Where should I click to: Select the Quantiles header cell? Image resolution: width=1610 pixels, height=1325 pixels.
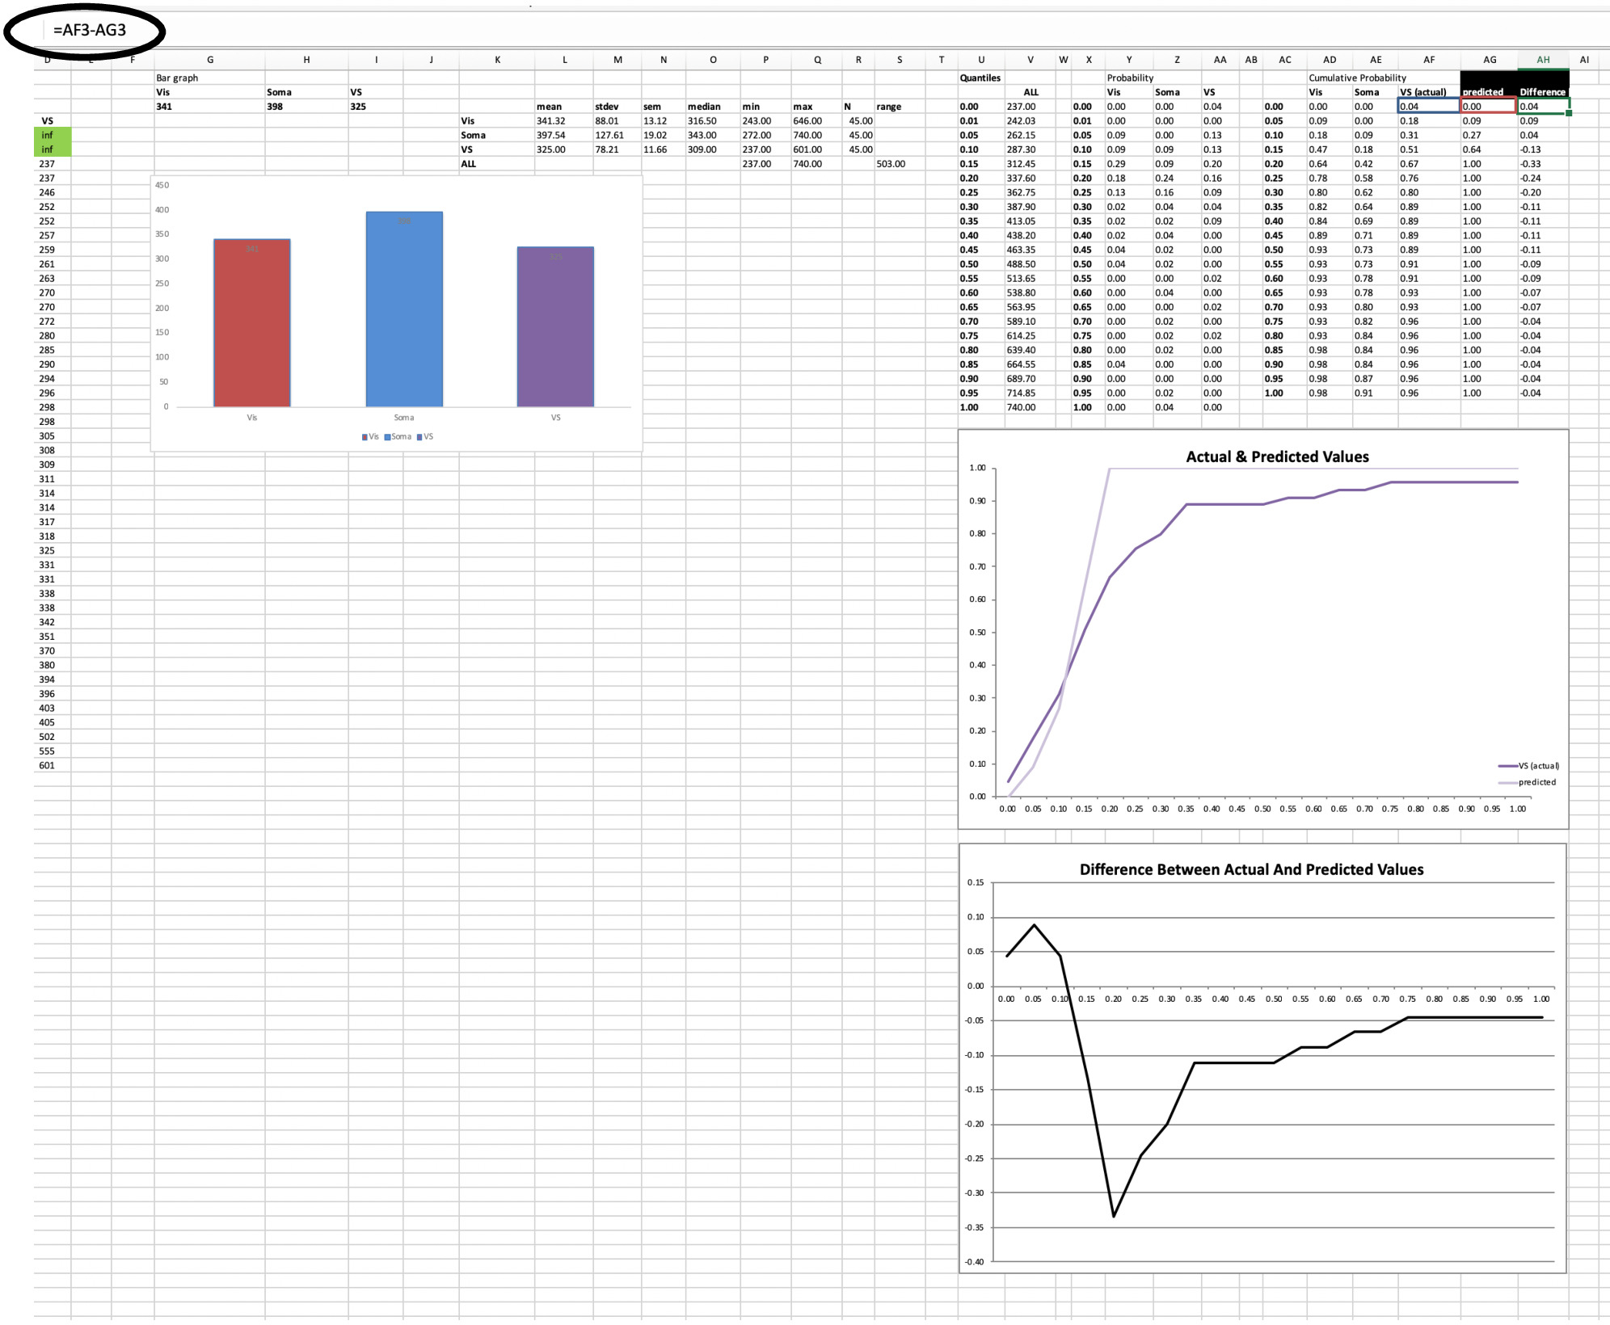(x=980, y=78)
